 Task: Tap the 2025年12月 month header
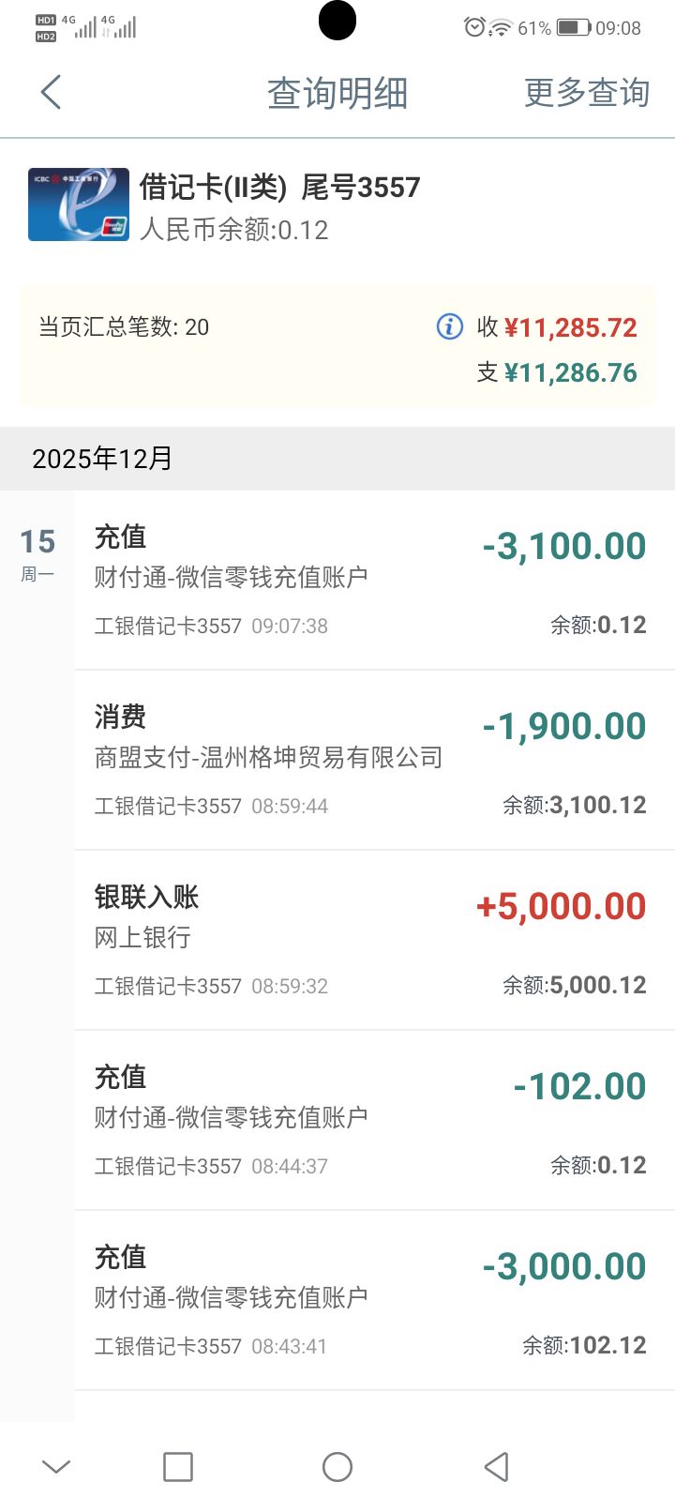pos(103,459)
